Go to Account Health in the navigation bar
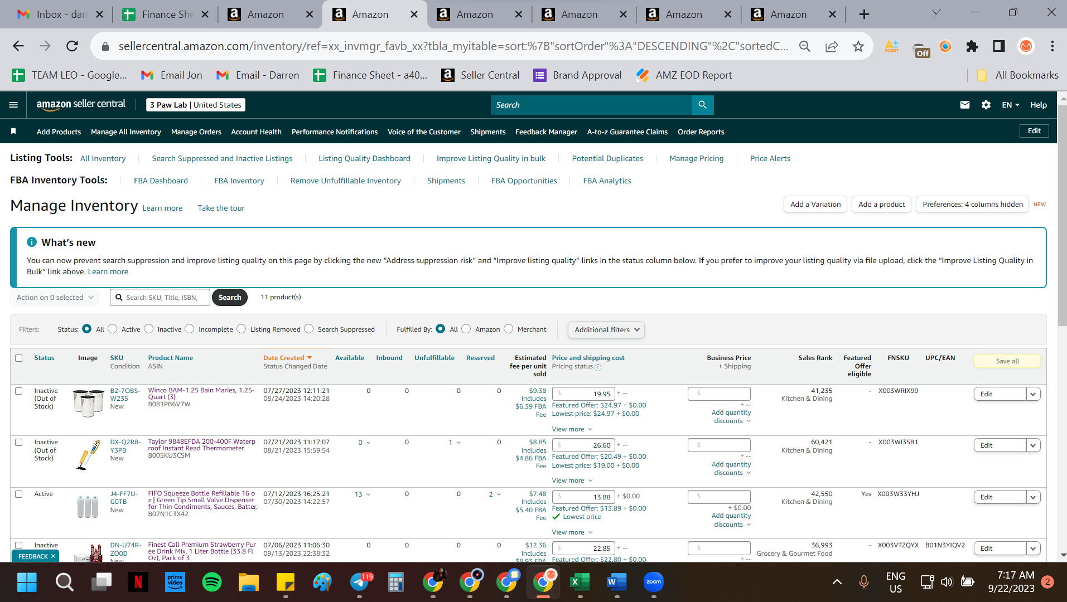Viewport: 1067px width, 602px height. pyautogui.click(x=257, y=132)
